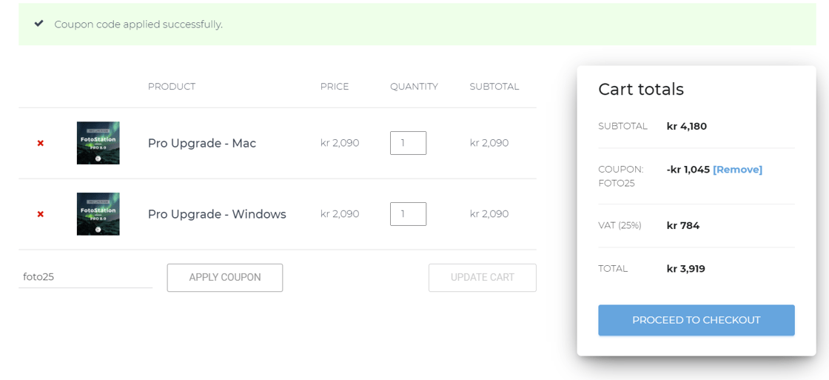Click the Update Cart button

pos(482,277)
